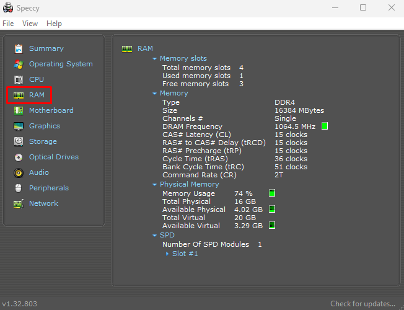Click the CPU chip icon
Image resolution: width=404 pixels, height=310 pixels.
click(19, 80)
